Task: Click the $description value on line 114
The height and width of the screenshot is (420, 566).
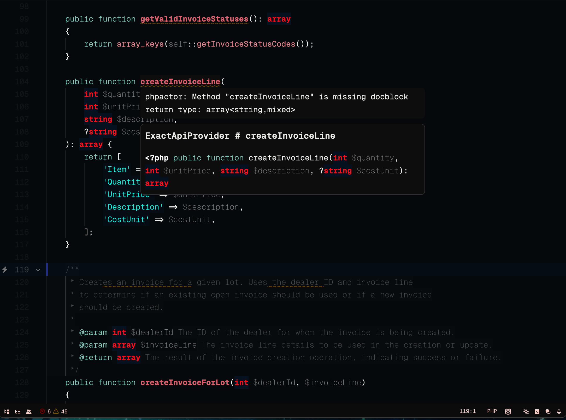Action: point(211,207)
